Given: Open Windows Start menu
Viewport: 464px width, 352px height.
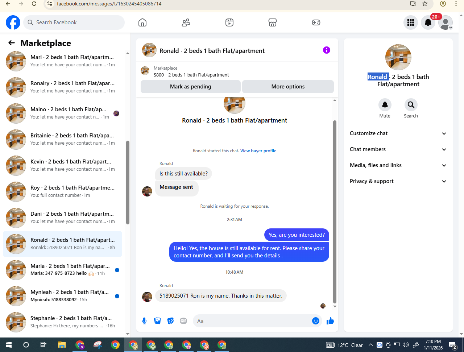Looking at the screenshot, I should pyautogui.click(x=9, y=345).
